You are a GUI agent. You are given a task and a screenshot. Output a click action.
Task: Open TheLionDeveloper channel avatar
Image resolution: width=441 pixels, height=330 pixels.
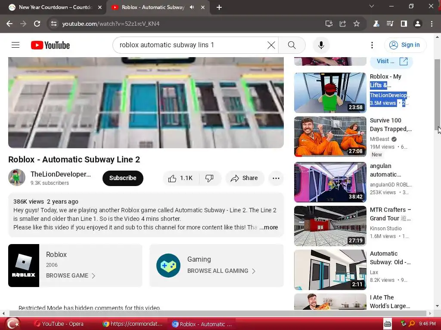click(x=17, y=177)
